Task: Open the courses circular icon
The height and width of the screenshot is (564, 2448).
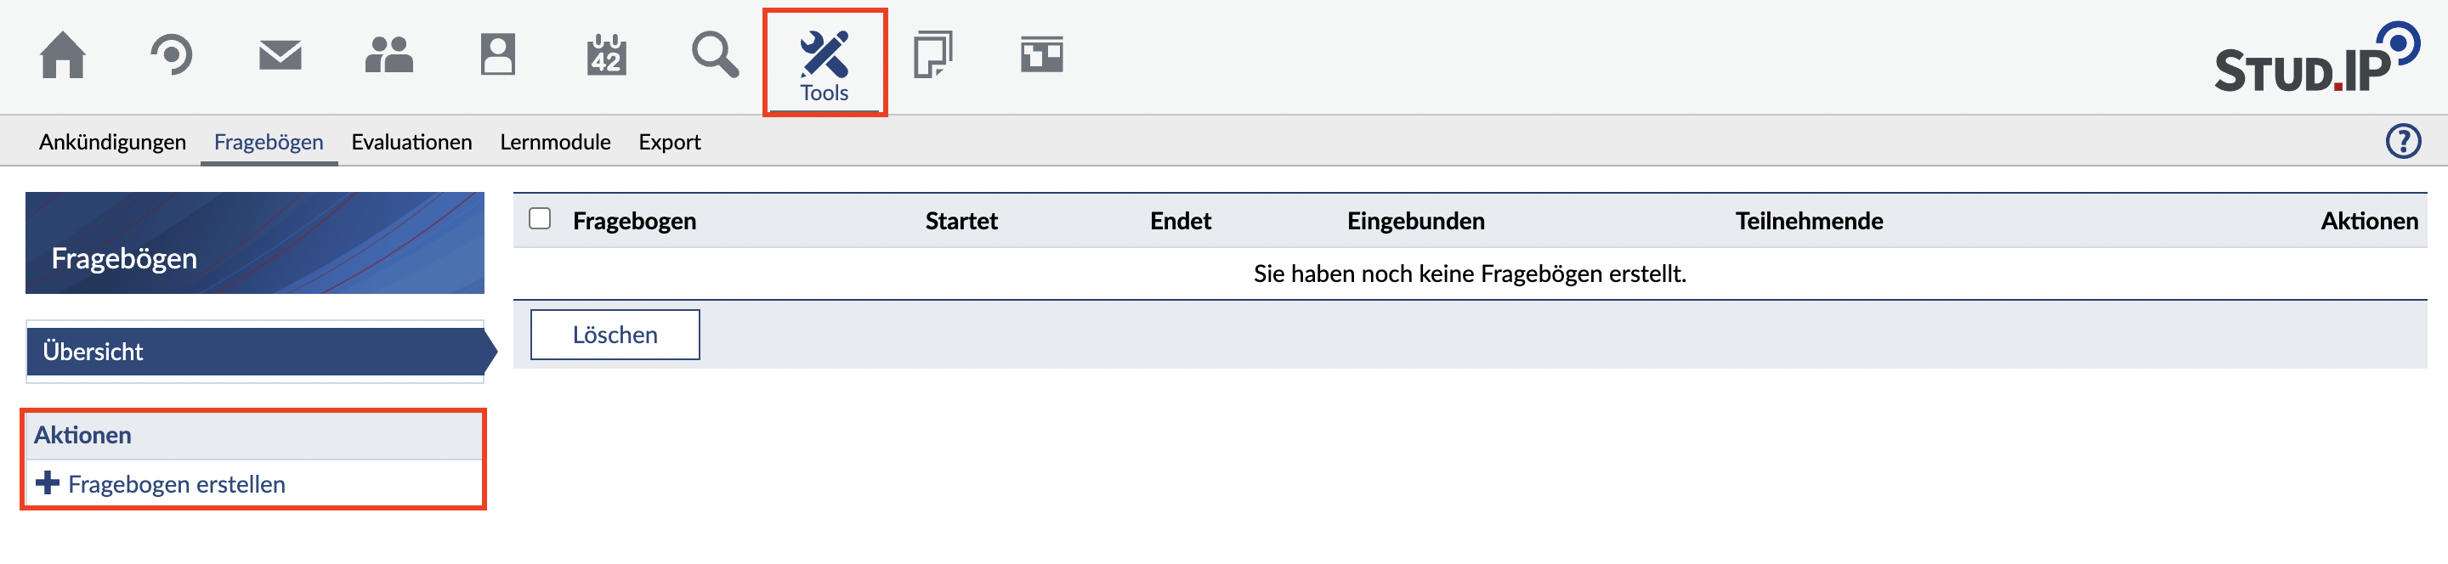Action: pos(172,55)
